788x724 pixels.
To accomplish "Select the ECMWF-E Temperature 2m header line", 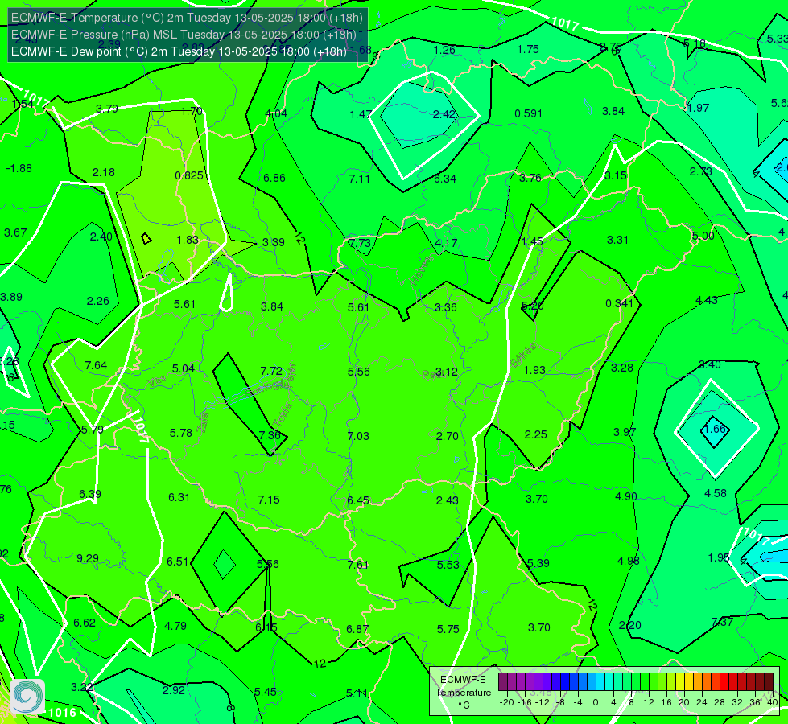I will coord(187,18).
